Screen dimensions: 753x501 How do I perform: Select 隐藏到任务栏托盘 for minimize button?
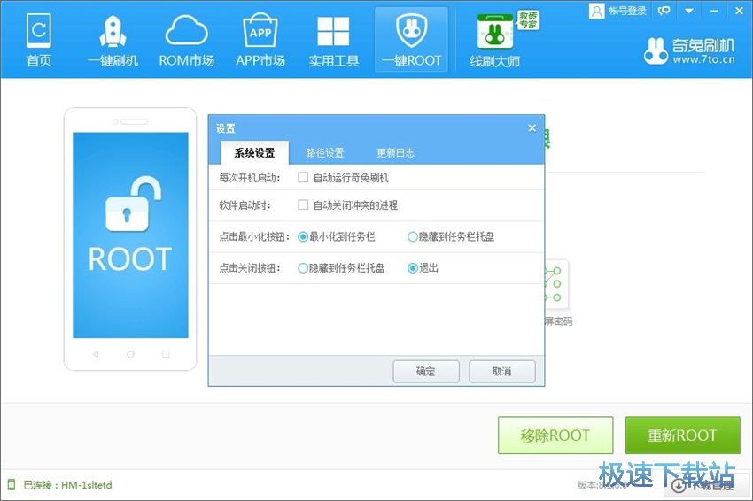(x=413, y=236)
